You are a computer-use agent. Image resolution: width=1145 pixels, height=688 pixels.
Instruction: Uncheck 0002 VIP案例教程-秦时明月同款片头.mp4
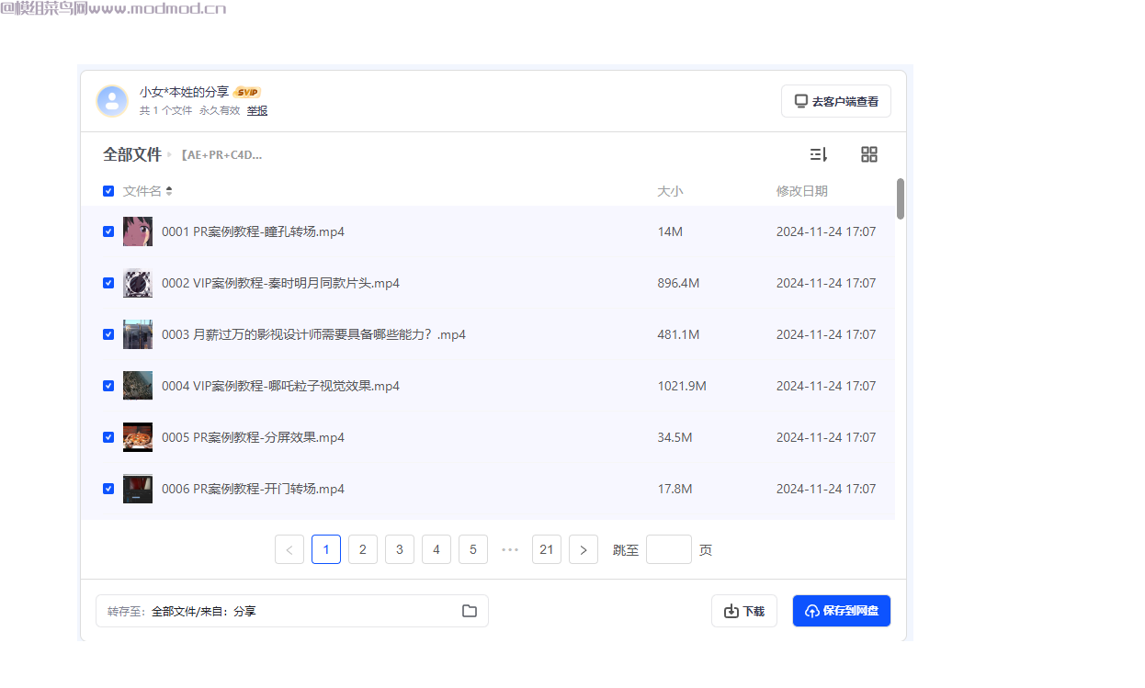point(108,283)
